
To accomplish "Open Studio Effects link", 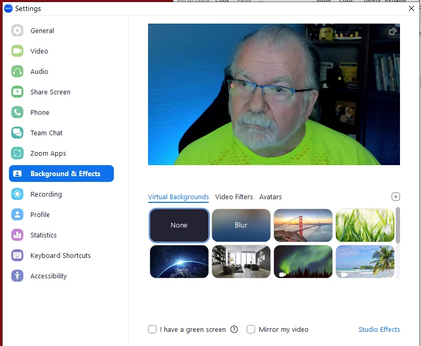I will pos(379,329).
